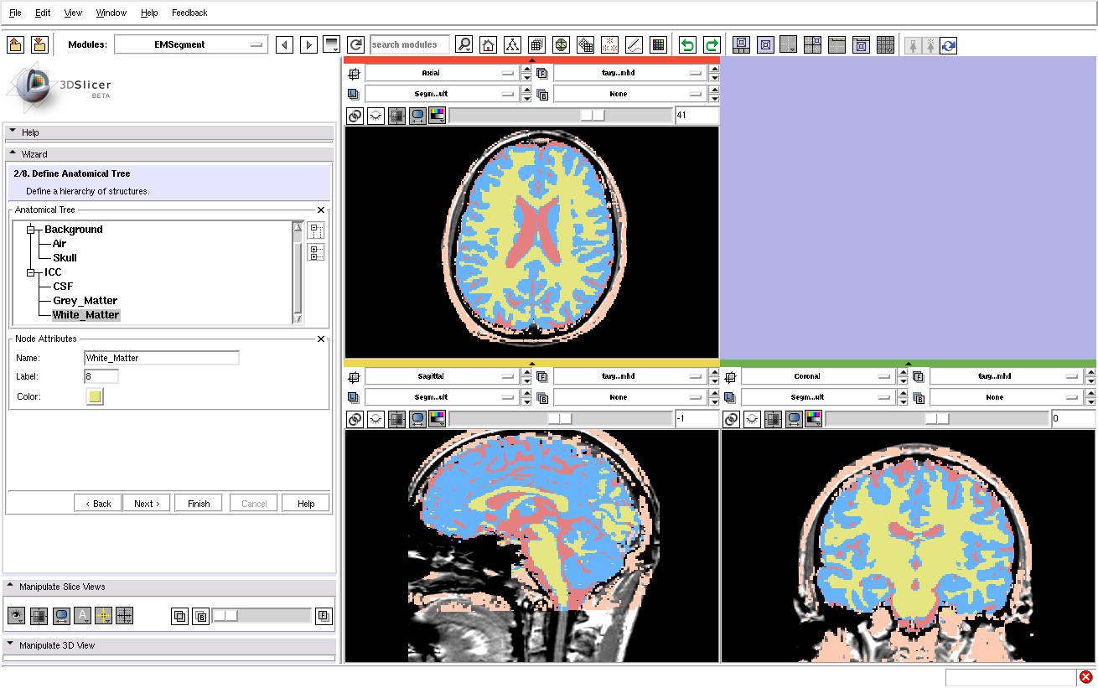Click the home module icon in toolbar

pos(488,45)
